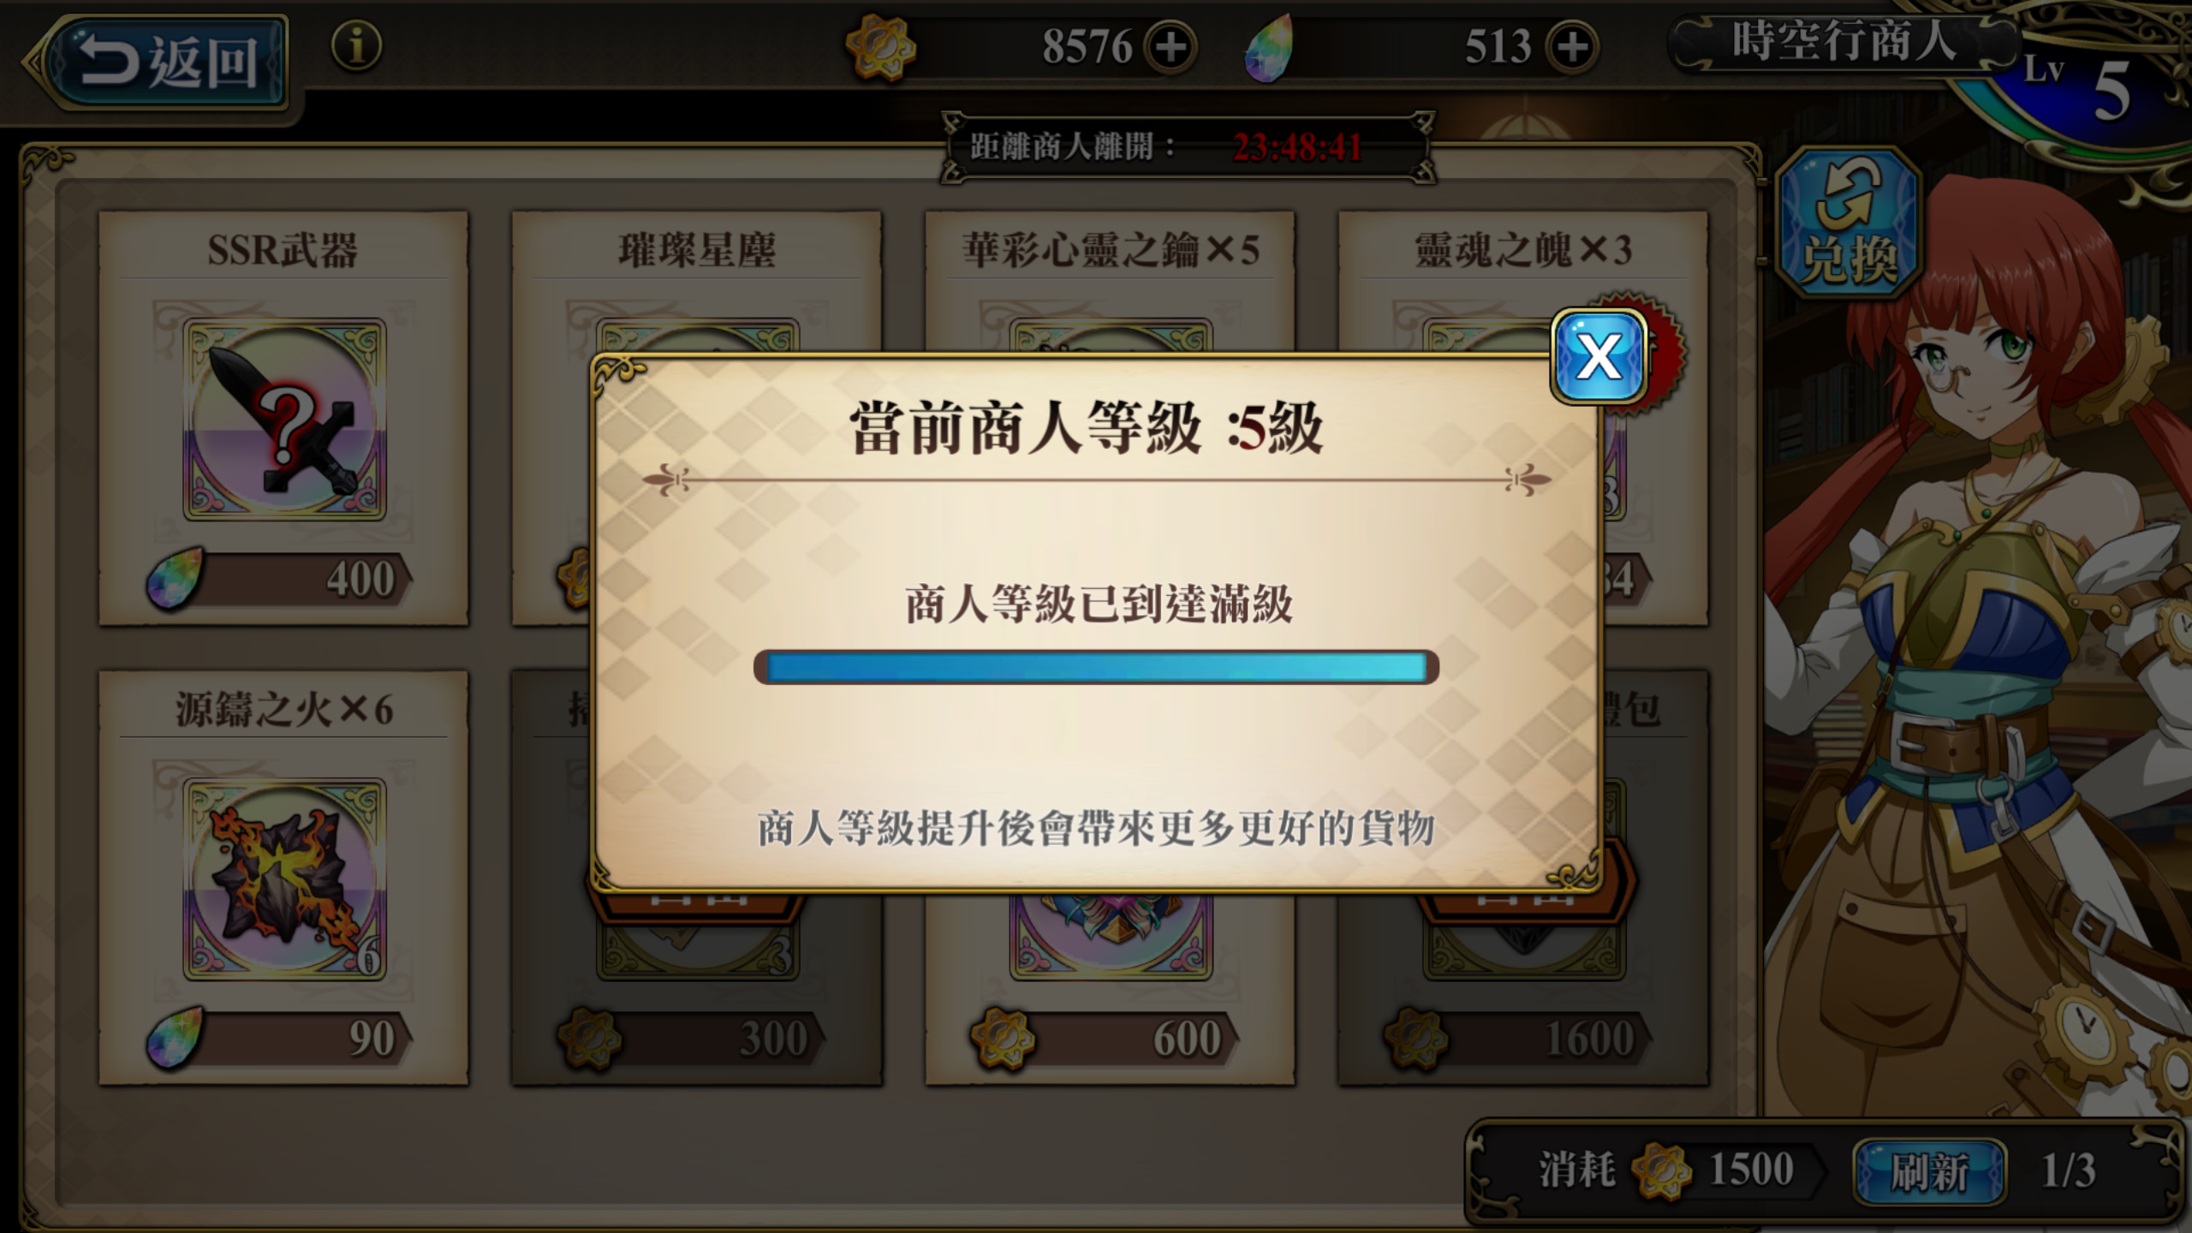Tap the rainbow gem currency icon at top

point(1269,48)
